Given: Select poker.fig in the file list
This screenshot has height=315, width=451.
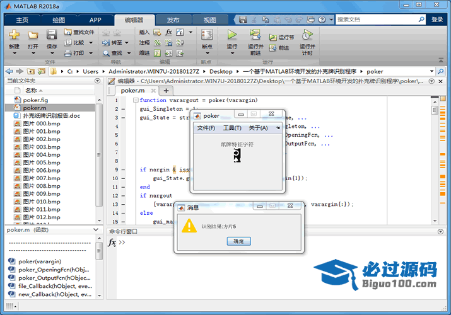Looking at the screenshot, I should click(x=35, y=100).
